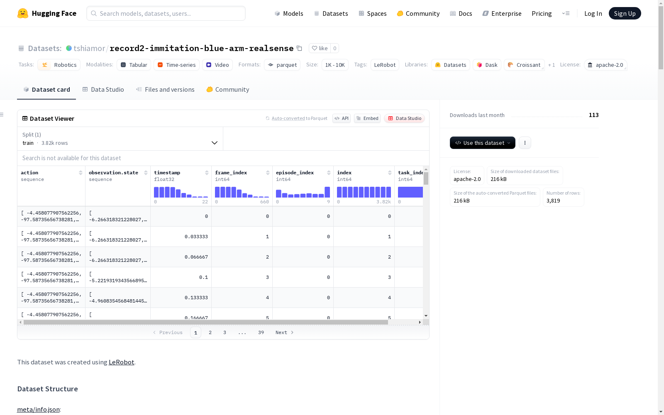Switch to the Community tab
Screen dimensions: 664x415
tap(228, 89)
